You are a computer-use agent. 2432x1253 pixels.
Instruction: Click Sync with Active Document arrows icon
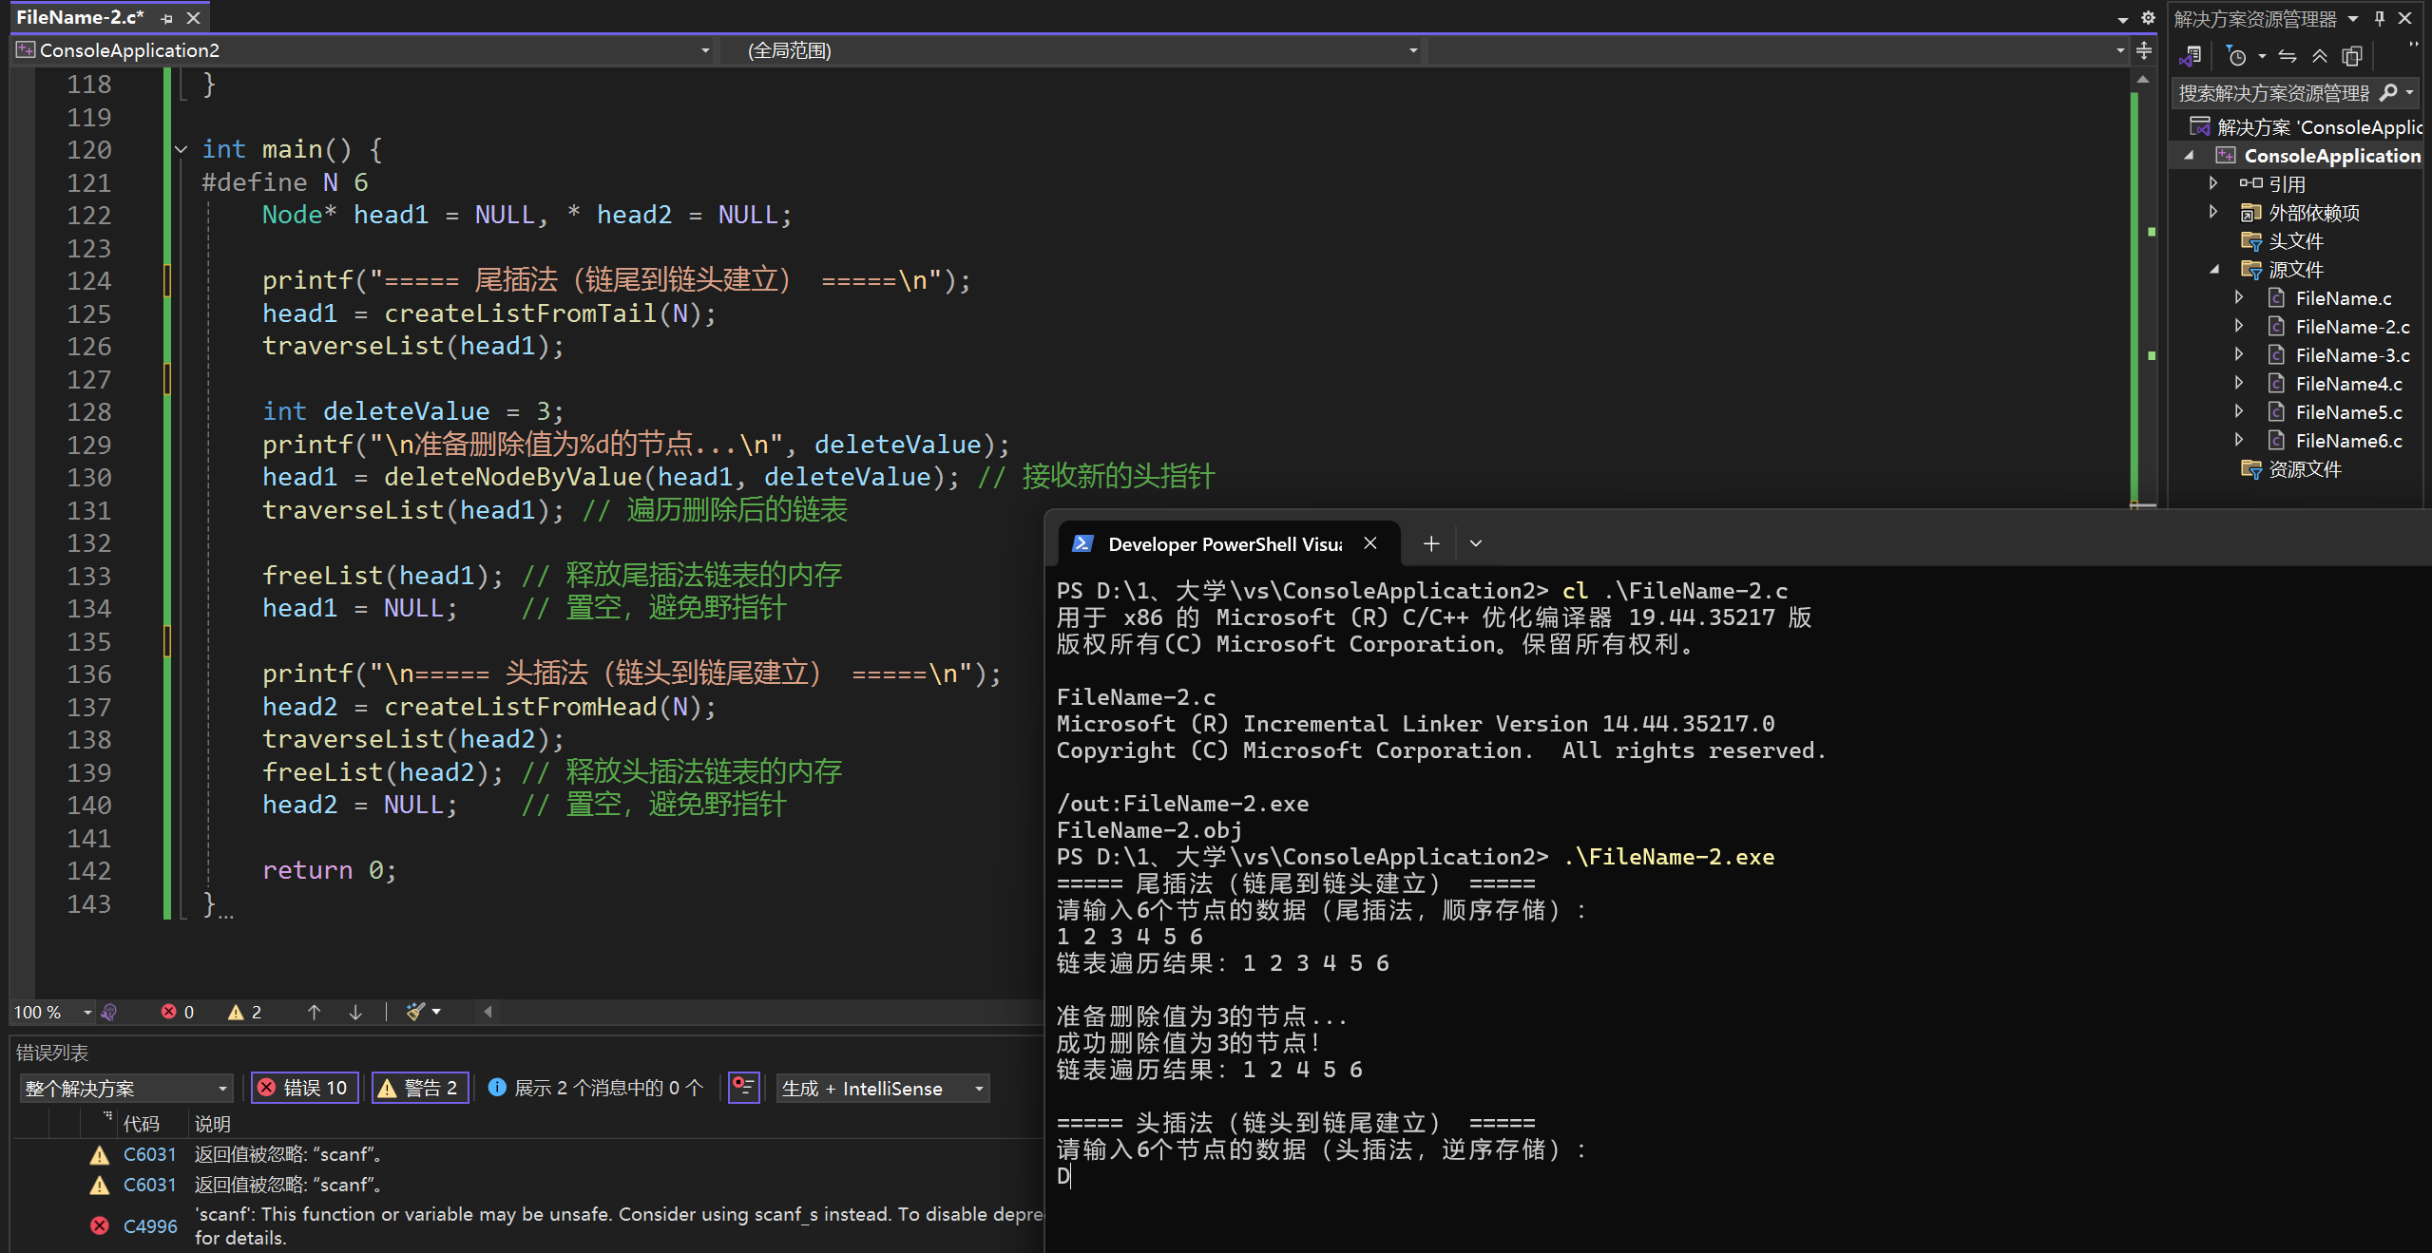[x=2288, y=57]
